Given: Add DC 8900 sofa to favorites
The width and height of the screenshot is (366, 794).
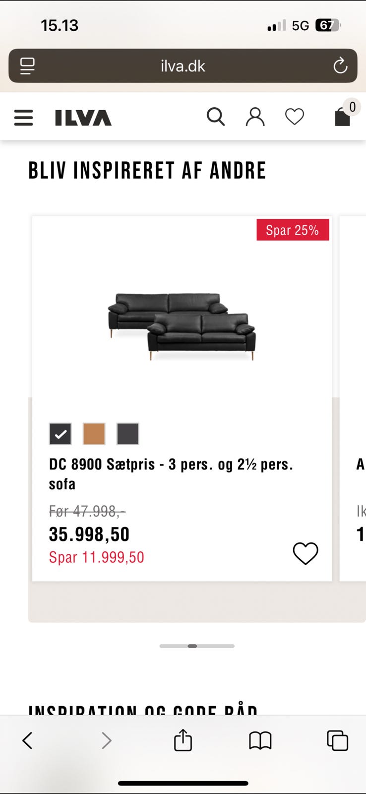Looking at the screenshot, I should pyautogui.click(x=305, y=553).
